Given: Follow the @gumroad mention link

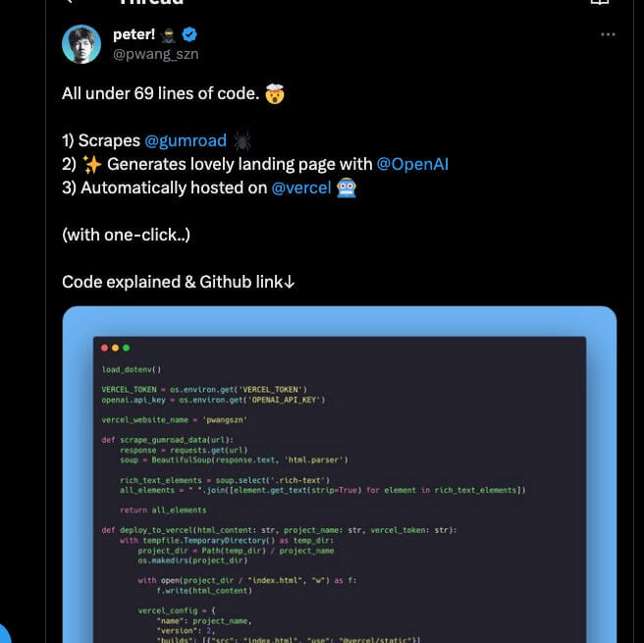Looking at the screenshot, I should [186, 140].
